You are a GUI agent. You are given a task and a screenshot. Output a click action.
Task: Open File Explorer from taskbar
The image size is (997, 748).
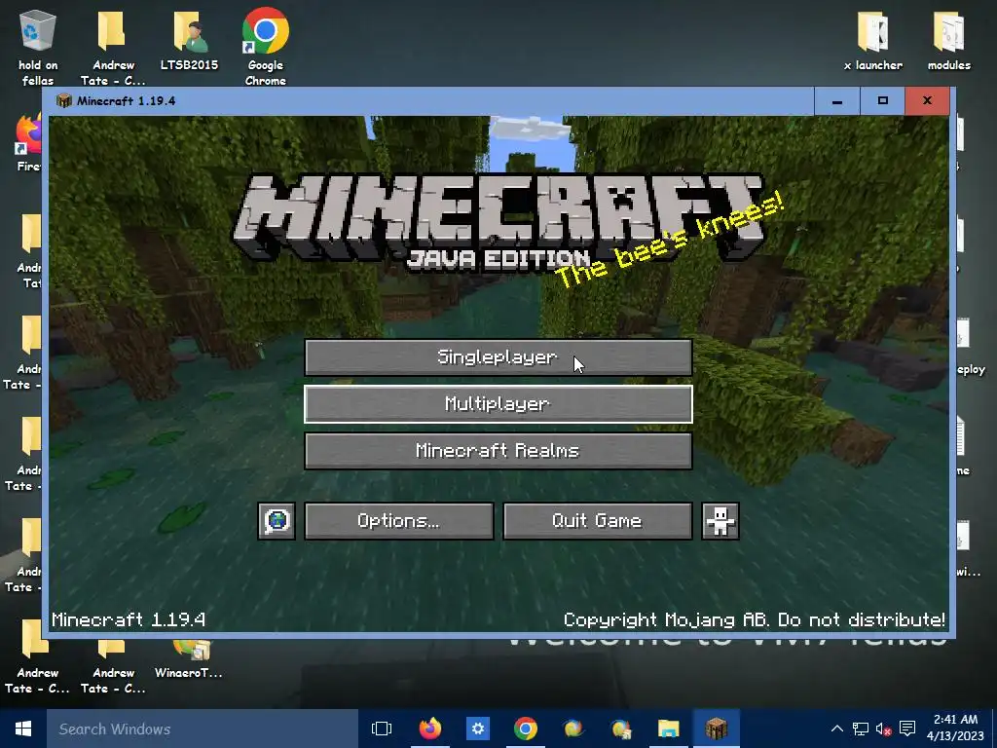(668, 729)
